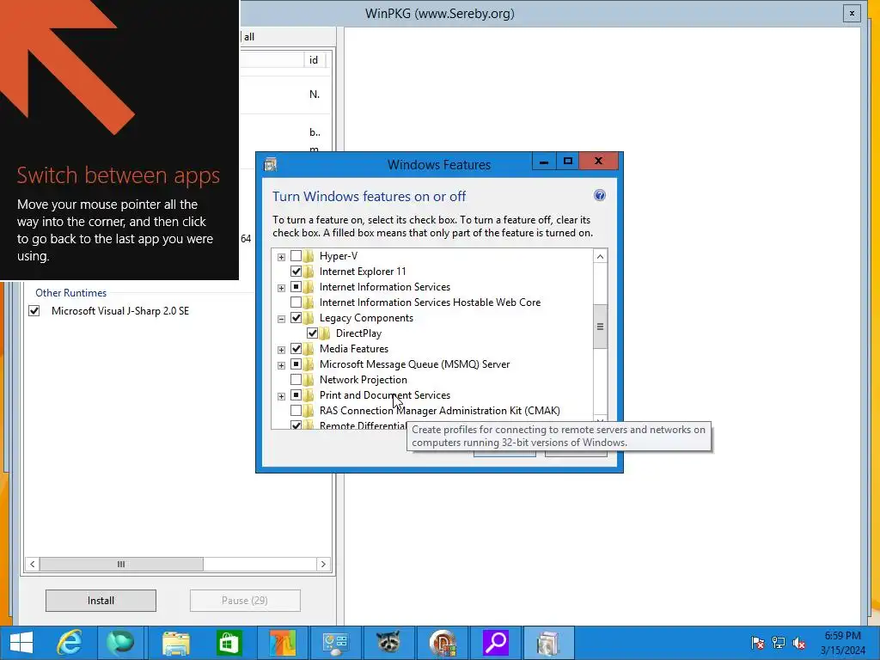This screenshot has height=660, width=880.
Task: Expand the Media Features node
Action: [281, 350]
